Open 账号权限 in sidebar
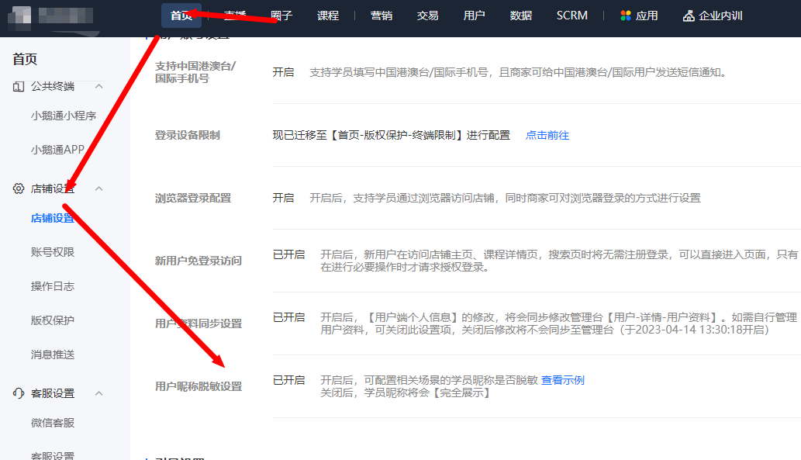This screenshot has width=801, height=460. click(x=53, y=252)
